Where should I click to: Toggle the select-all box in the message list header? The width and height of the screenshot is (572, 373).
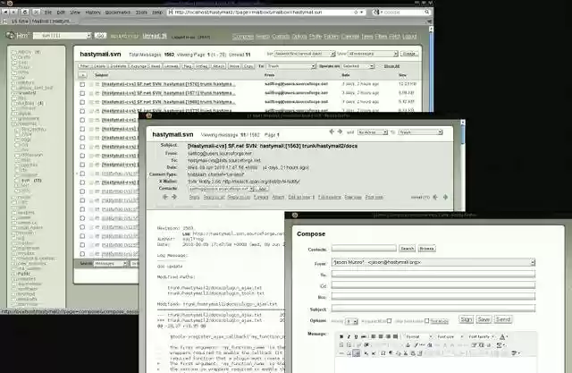[x=82, y=75]
